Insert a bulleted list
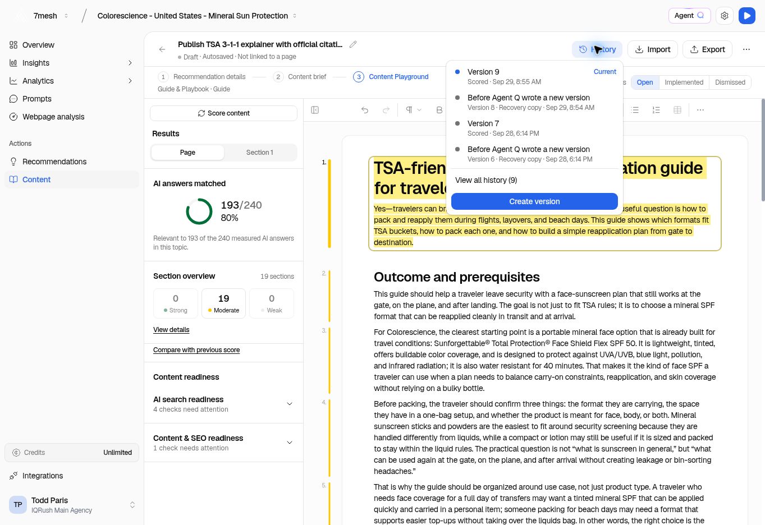 click(635, 110)
